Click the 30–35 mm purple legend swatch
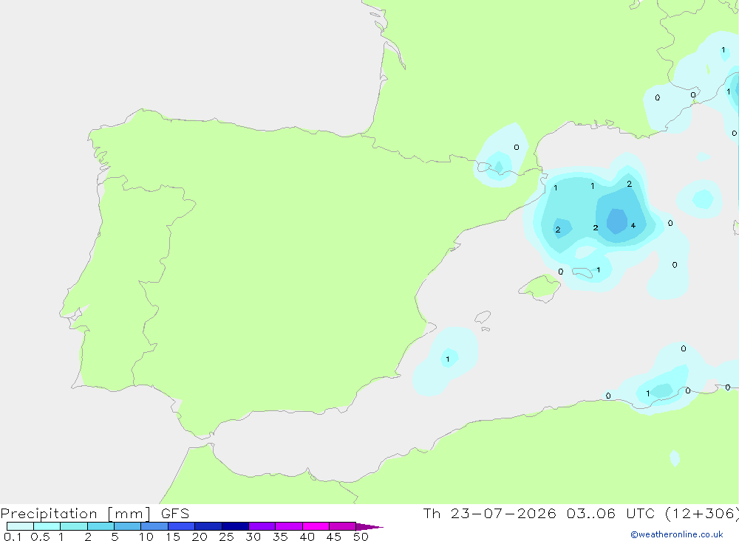 point(262,526)
